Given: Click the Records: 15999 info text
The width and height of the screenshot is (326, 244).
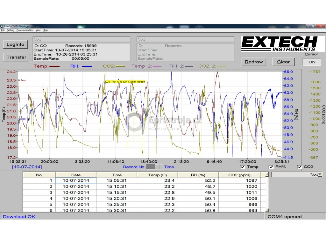Looking at the screenshot, I should pos(81,46).
